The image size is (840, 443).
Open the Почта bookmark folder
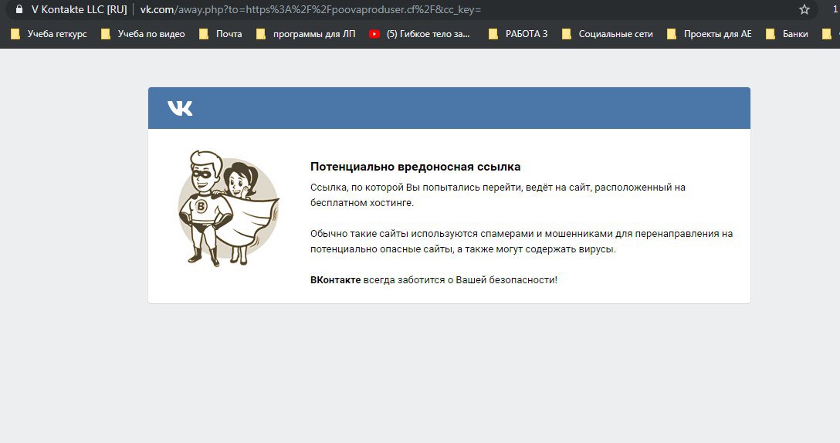220,34
